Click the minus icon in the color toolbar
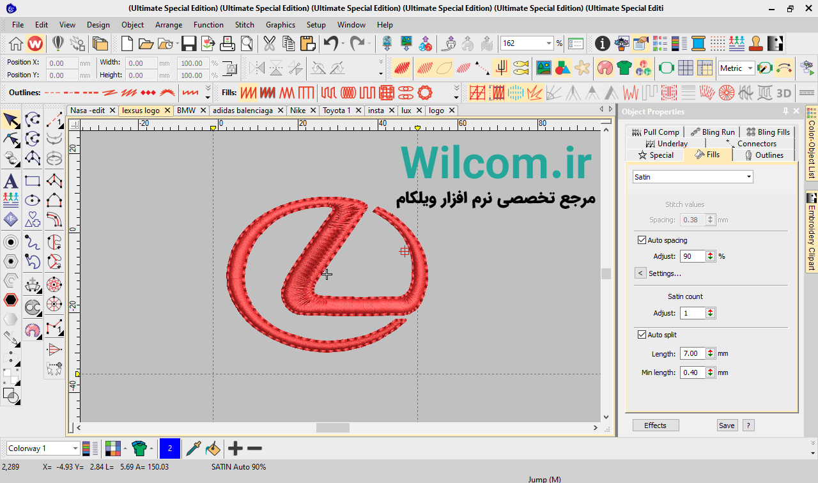 [x=254, y=448]
